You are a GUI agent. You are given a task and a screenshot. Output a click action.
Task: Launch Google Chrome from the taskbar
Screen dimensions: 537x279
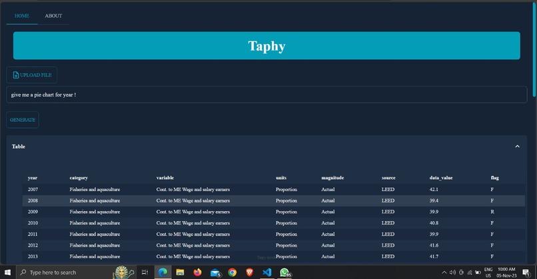pos(233,272)
